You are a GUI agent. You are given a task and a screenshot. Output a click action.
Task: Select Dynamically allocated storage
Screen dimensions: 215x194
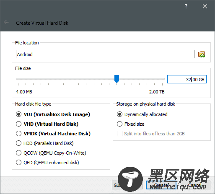tap(142, 114)
